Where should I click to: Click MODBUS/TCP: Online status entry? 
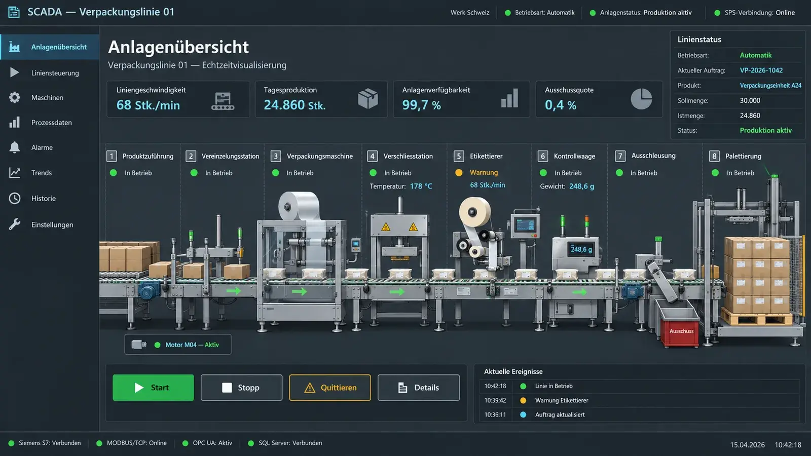[131, 443]
